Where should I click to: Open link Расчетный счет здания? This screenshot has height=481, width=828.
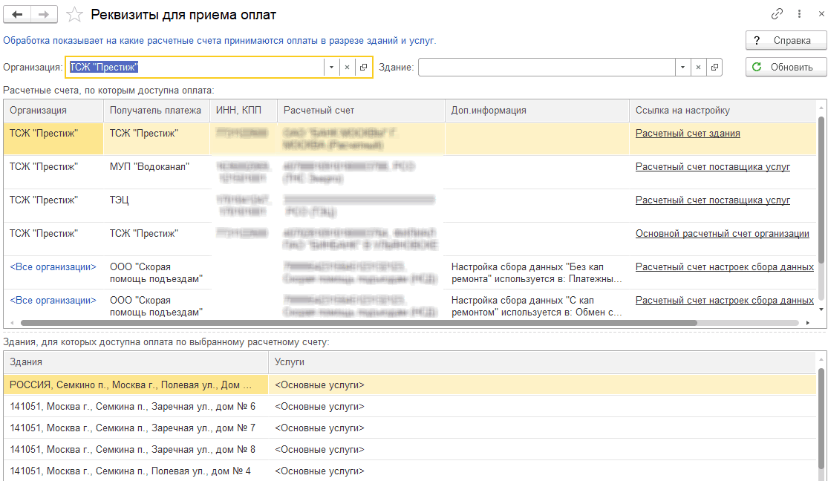point(688,134)
